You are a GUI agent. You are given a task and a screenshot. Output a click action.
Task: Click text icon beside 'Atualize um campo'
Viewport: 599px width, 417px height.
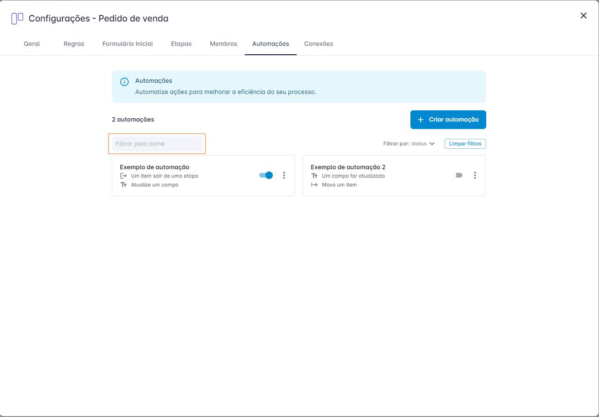[x=124, y=185]
